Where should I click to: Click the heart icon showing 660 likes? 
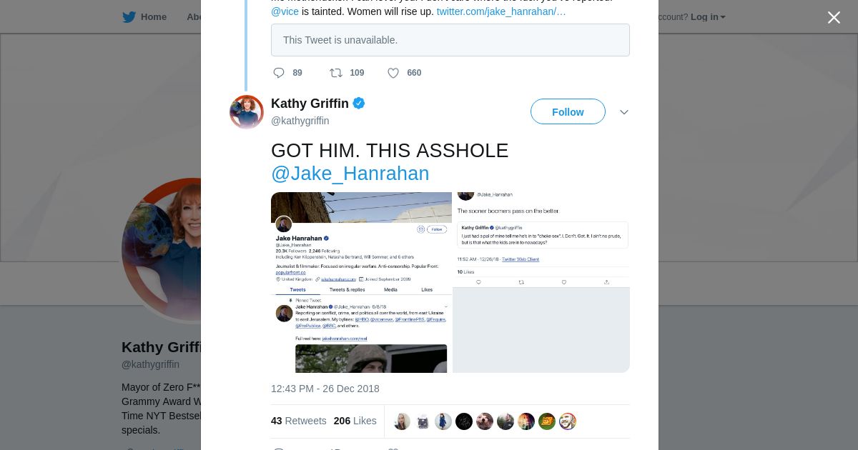pyautogui.click(x=393, y=73)
